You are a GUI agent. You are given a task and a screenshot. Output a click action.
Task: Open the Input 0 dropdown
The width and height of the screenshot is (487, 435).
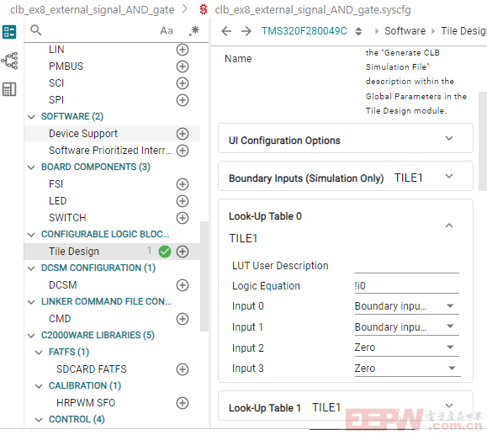click(406, 306)
